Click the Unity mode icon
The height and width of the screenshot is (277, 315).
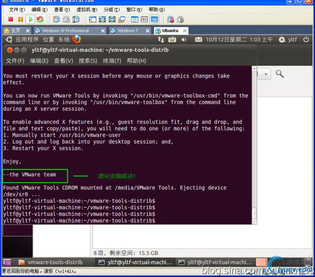tap(122, 19)
